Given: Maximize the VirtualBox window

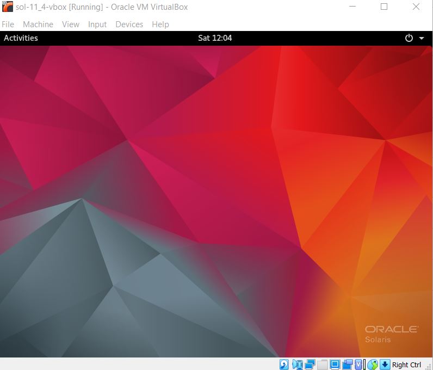Looking at the screenshot, I should click(x=384, y=7).
